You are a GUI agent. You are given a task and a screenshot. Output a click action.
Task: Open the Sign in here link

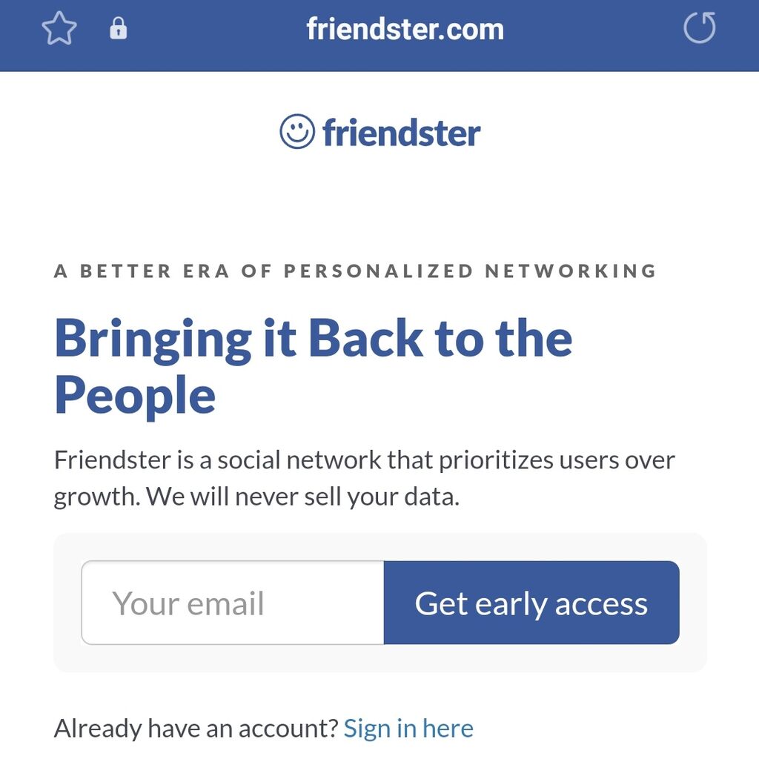click(x=408, y=728)
